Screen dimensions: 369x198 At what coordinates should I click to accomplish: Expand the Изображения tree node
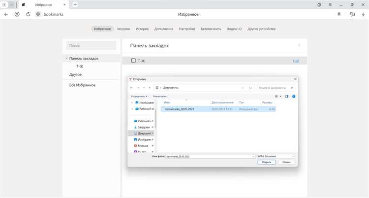coord(132,103)
